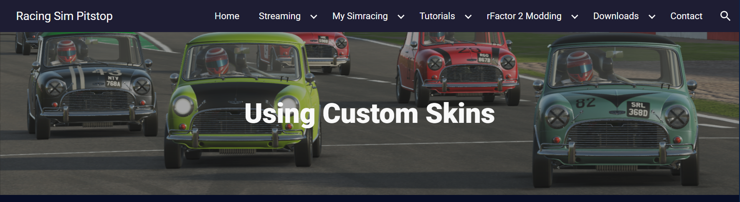Image resolution: width=740 pixels, height=202 pixels.
Task: Click the Racing Sim Pitstop site title
Action: [x=64, y=16]
